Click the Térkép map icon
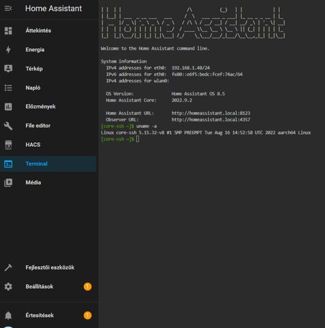The height and width of the screenshot is (328, 325). point(8,68)
